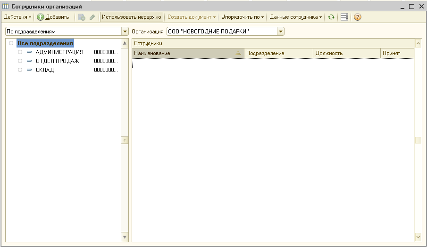
Task: Click the Подразделение column header
Action: pos(278,53)
